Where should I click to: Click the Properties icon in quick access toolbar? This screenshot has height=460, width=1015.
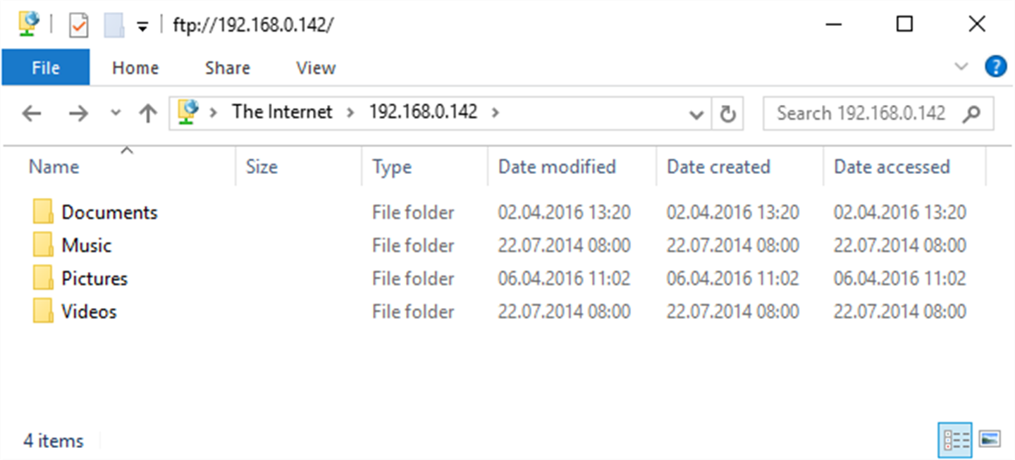pos(78,26)
